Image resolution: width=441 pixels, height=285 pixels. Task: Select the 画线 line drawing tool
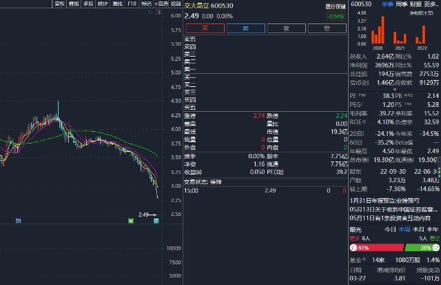click(x=117, y=3)
